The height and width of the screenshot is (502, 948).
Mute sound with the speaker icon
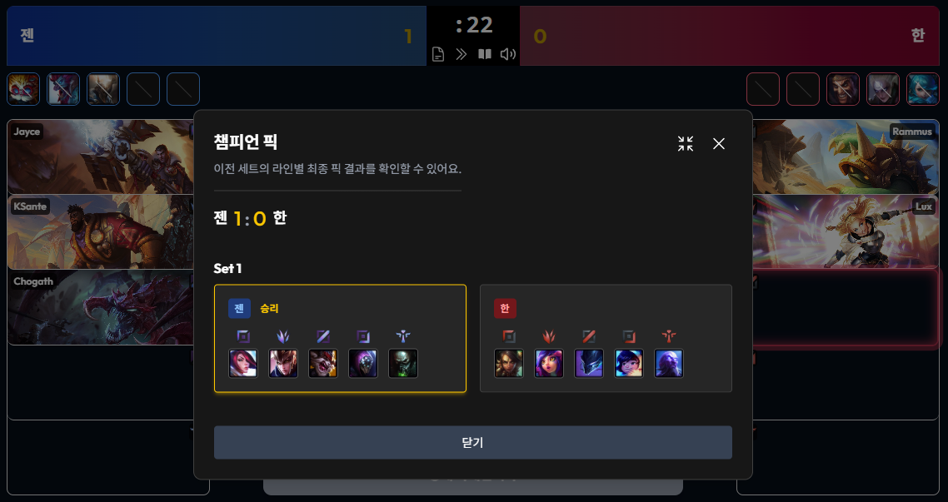pyautogui.click(x=508, y=54)
